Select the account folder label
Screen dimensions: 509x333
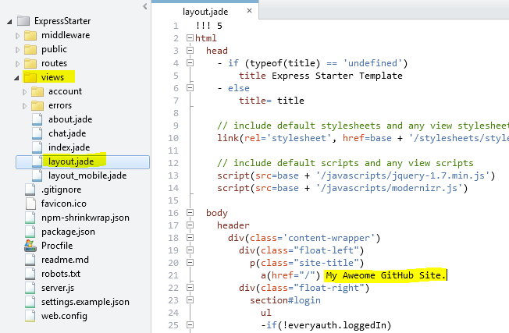[65, 91]
